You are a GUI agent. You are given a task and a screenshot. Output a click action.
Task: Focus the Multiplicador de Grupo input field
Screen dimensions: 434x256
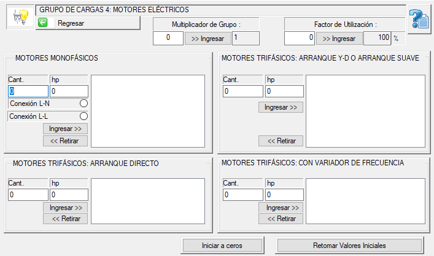click(x=168, y=38)
